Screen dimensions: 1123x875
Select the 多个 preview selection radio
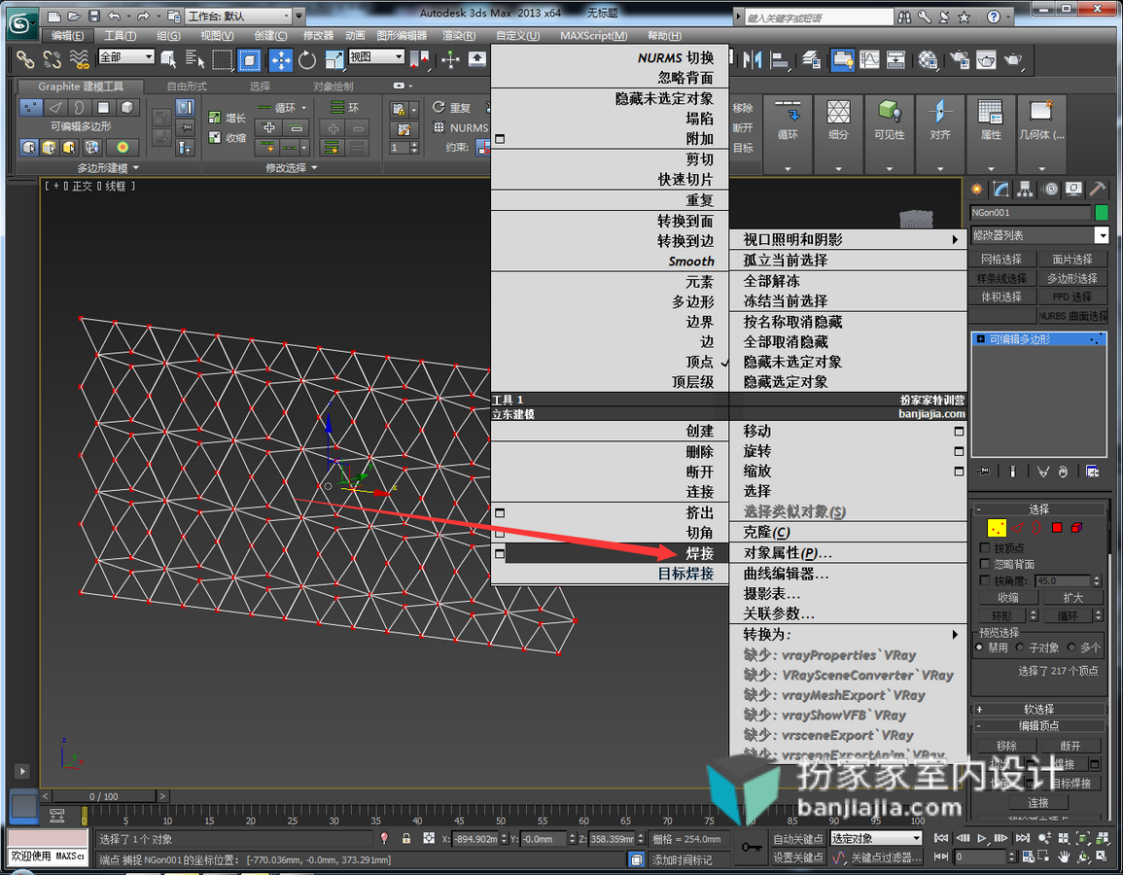point(1071,647)
